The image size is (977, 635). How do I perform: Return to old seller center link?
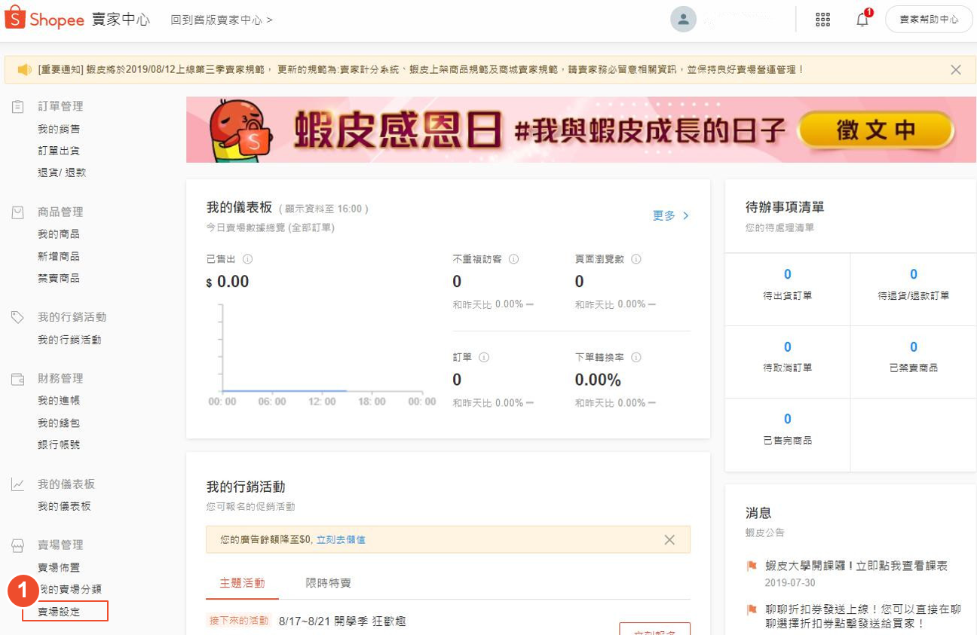pyautogui.click(x=222, y=20)
